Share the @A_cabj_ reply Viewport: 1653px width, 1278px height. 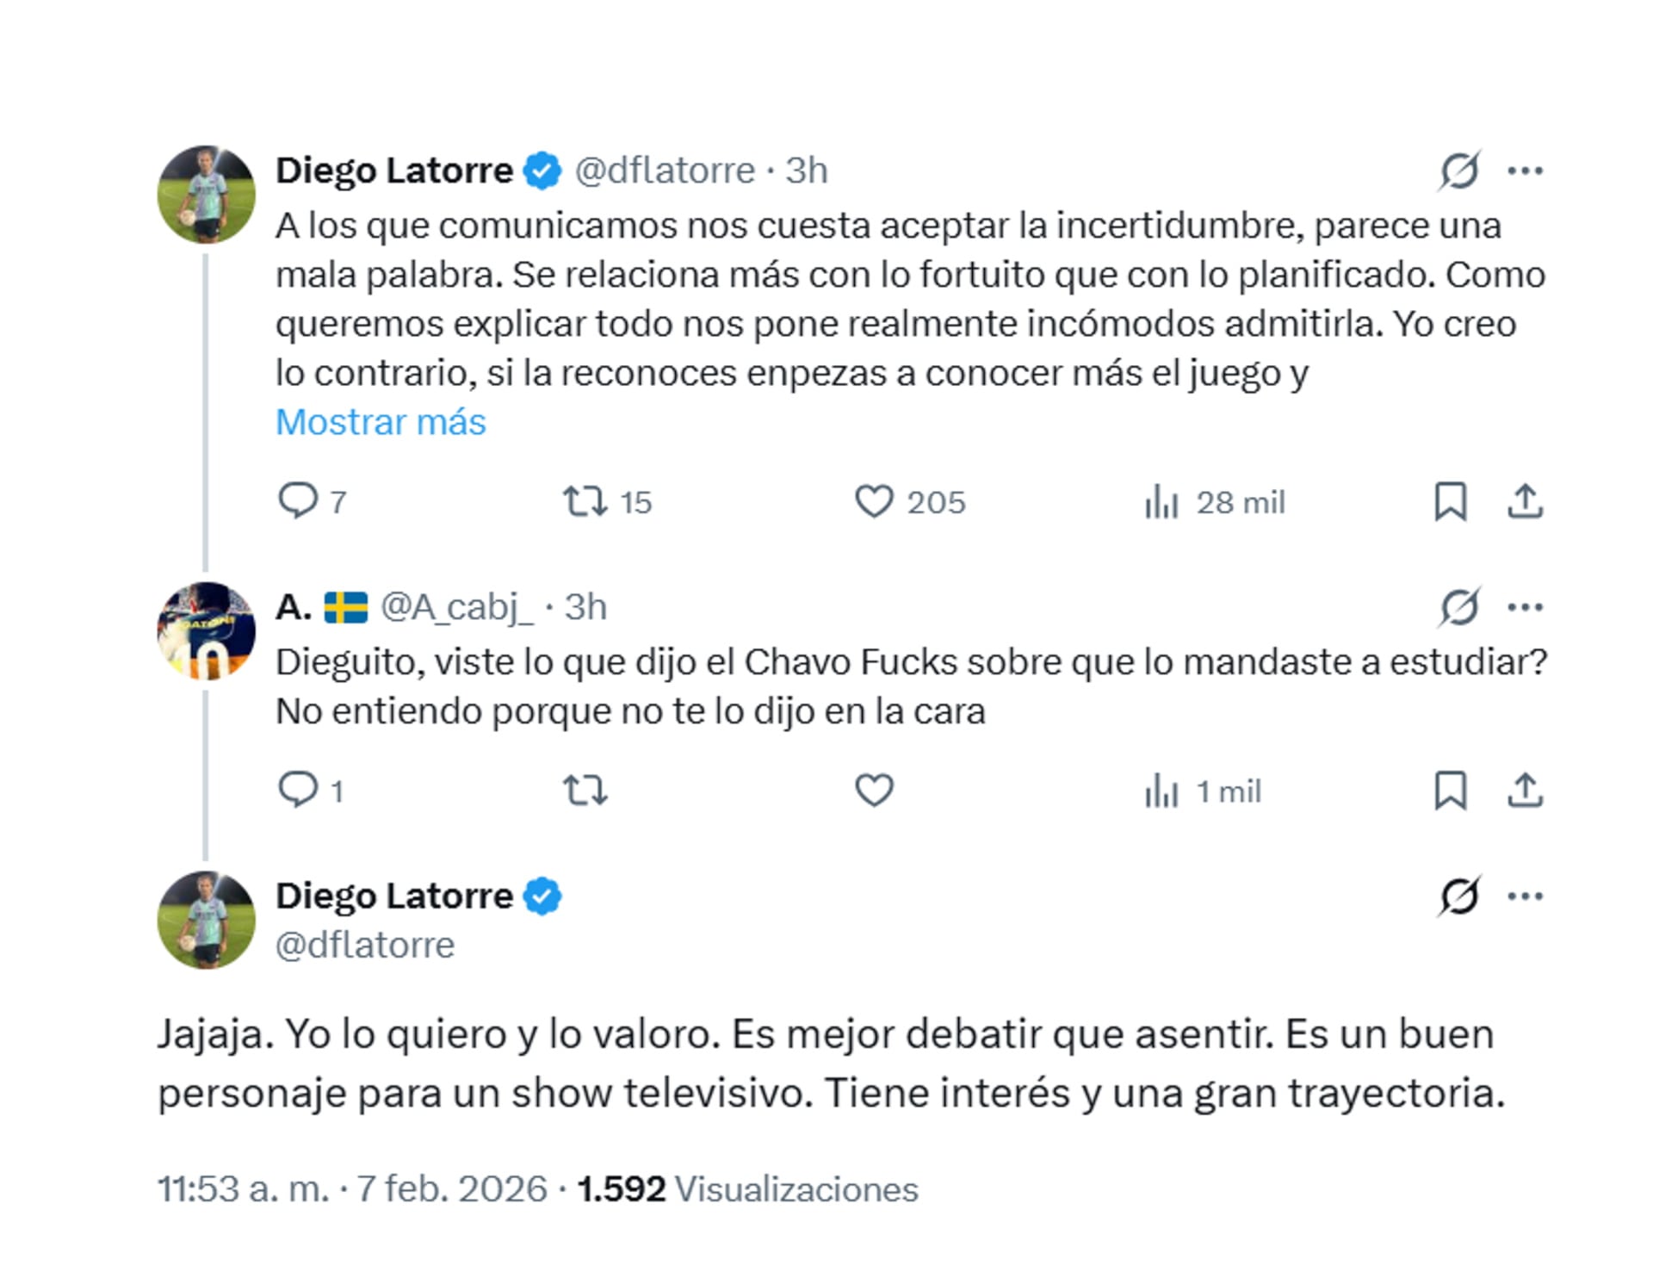[x=1525, y=790]
